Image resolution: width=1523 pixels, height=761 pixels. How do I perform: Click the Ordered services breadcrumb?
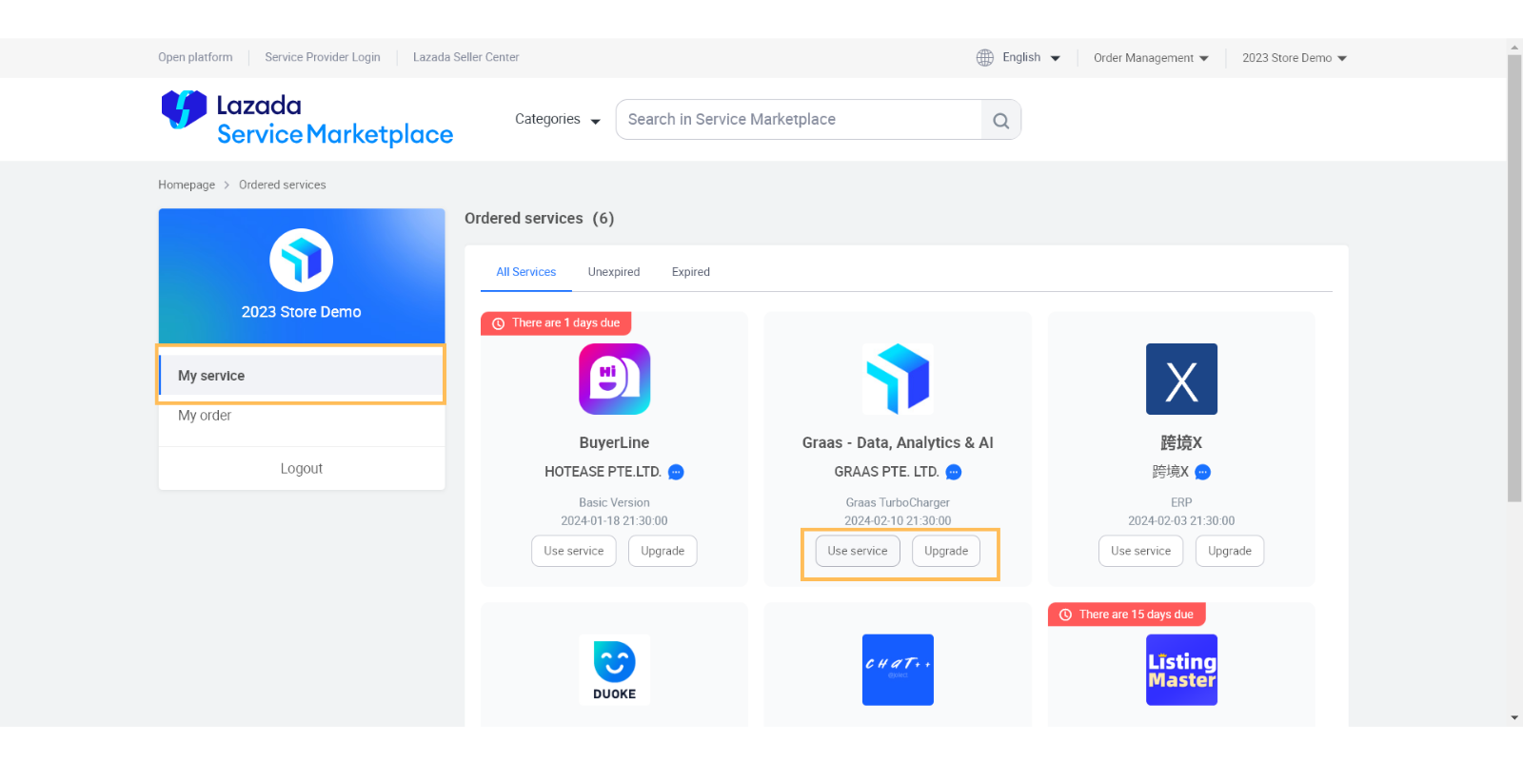283,185
